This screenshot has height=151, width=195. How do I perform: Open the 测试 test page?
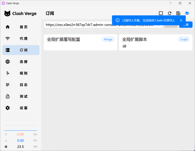click(x=21, y=96)
